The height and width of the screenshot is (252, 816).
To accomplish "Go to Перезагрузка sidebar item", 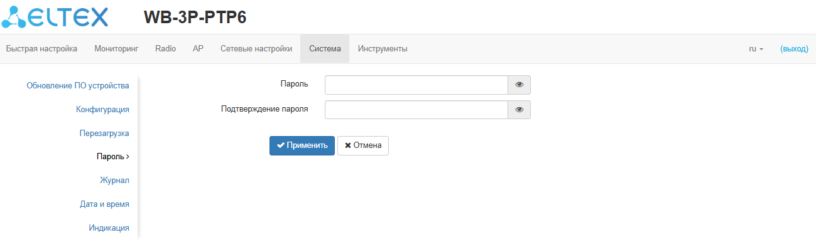I will tap(104, 134).
